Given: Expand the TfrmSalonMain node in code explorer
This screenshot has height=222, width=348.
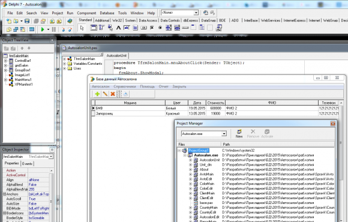Looking at the screenshot, I should pos(64,59).
